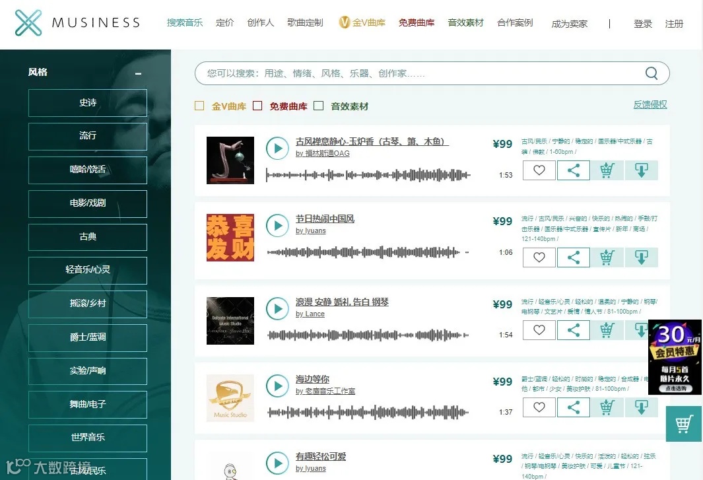Select the 史诗 genre filter
The image size is (703, 480).
(87, 102)
